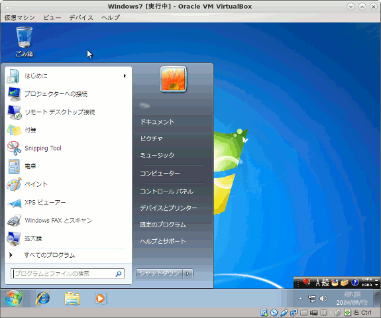Open ヘルプとサポート
The width and height of the screenshot is (381, 318).
[162, 241]
